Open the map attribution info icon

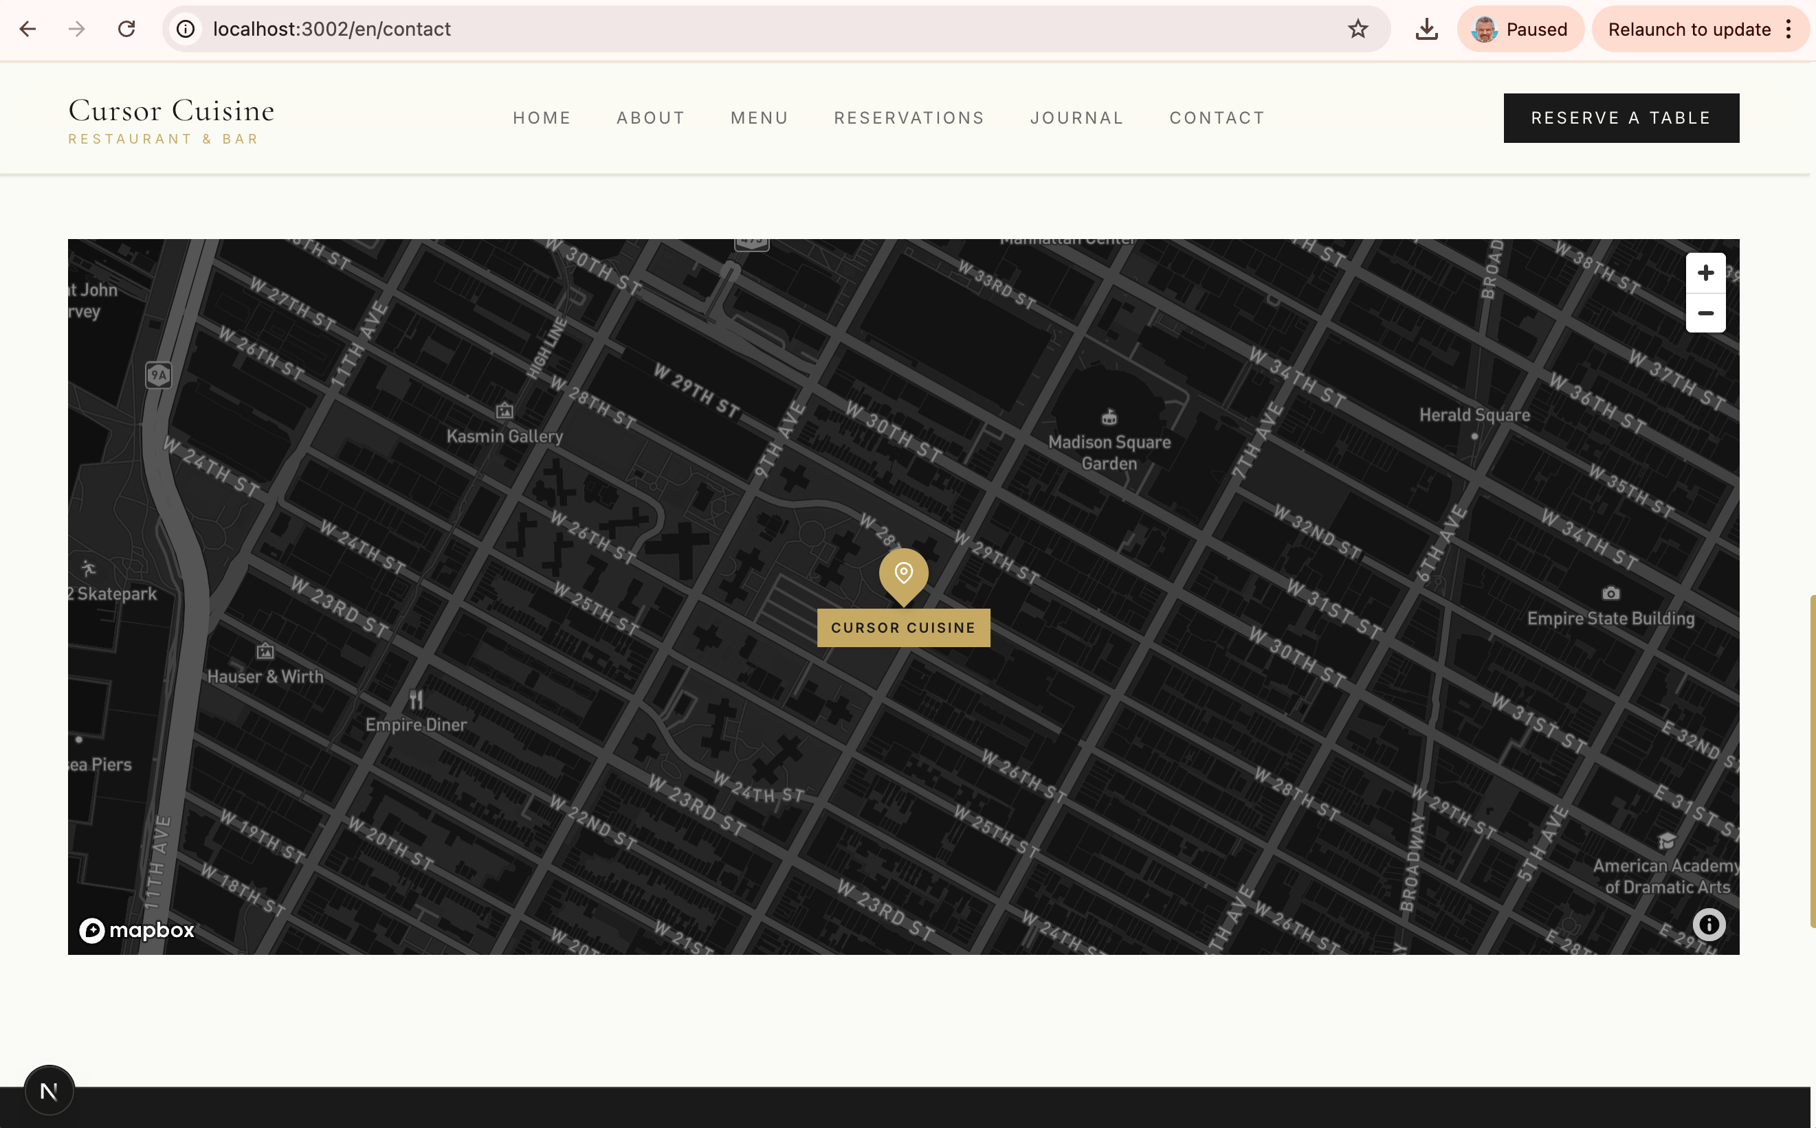point(1709,925)
